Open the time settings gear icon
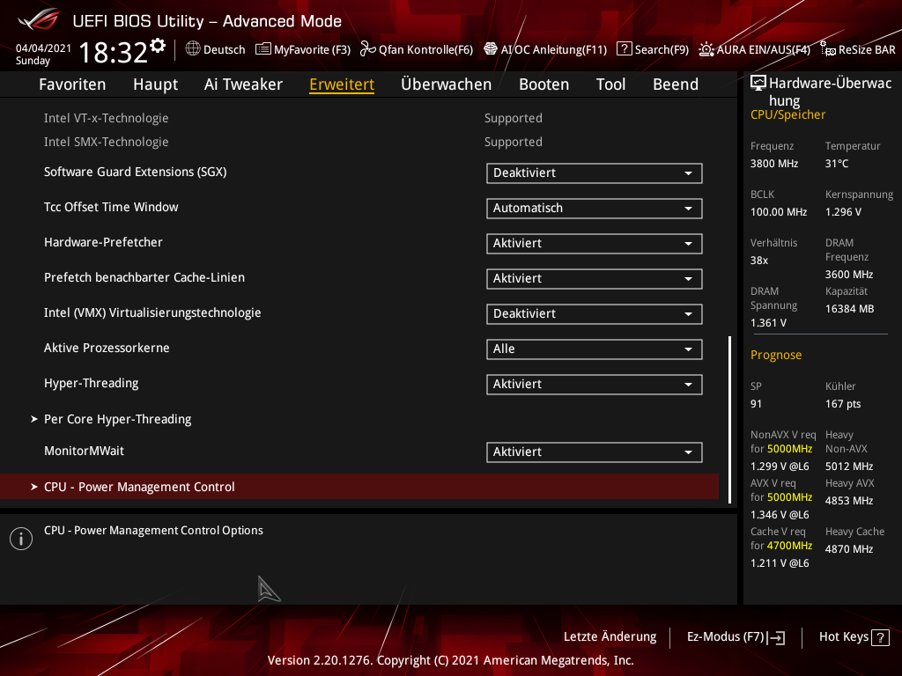The width and height of the screenshot is (902, 676). pos(158,46)
